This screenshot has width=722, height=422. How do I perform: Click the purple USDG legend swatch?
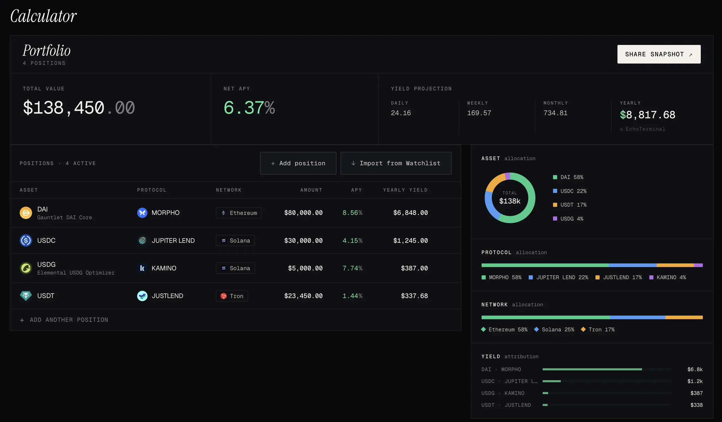point(555,218)
